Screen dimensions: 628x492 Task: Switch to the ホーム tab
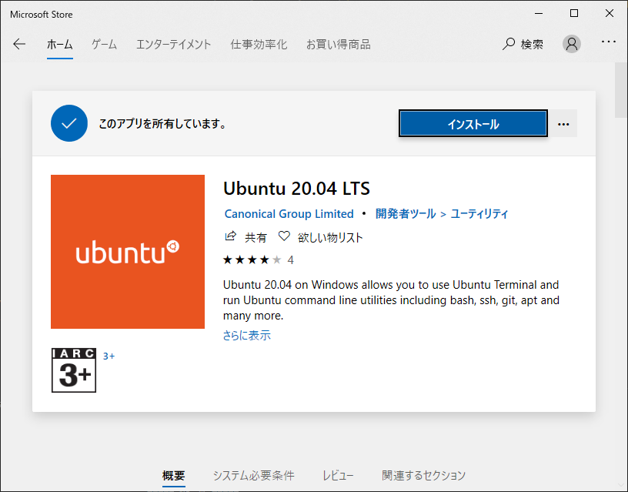[60, 44]
